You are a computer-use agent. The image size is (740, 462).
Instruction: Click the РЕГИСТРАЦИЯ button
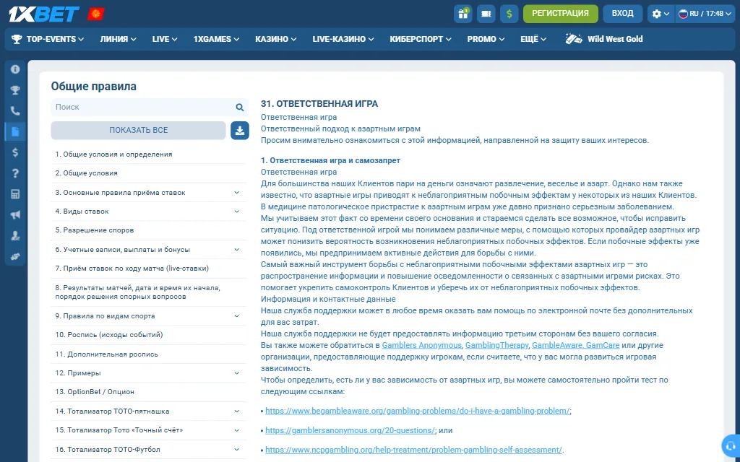(561, 14)
